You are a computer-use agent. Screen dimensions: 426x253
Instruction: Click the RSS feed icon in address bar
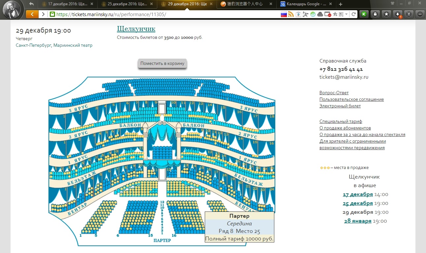coord(291,14)
